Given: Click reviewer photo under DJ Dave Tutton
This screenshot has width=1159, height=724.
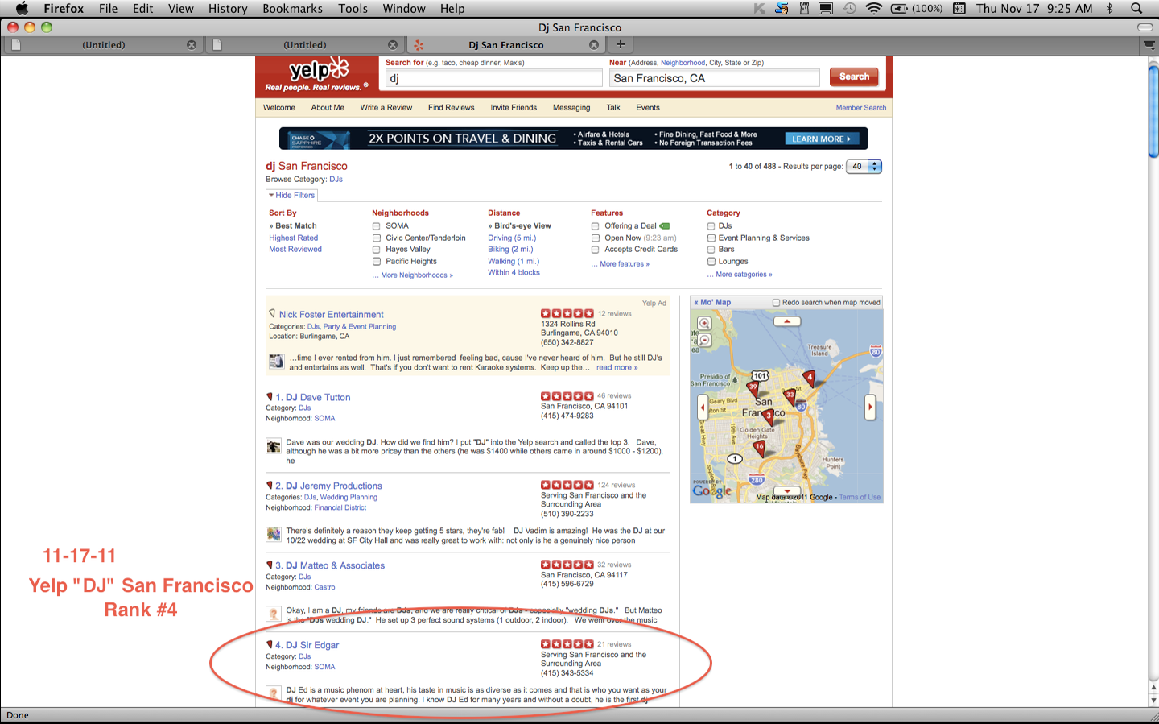Looking at the screenshot, I should (x=274, y=446).
